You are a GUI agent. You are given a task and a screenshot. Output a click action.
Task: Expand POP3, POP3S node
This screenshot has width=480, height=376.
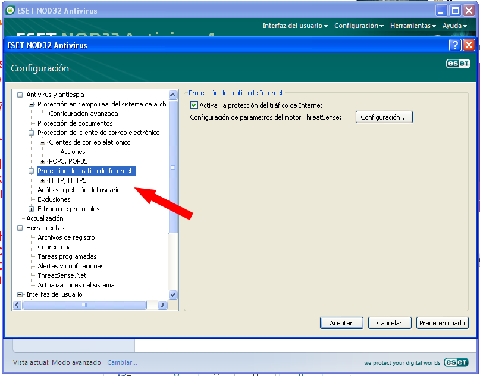pyautogui.click(x=43, y=161)
